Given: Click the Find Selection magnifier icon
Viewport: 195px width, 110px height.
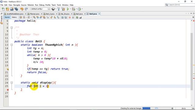Looking at the screenshot, I should pyautogui.click(x=34, y=17).
